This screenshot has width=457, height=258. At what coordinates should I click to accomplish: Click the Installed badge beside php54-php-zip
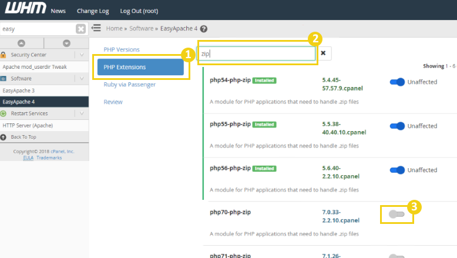pyautogui.click(x=264, y=81)
